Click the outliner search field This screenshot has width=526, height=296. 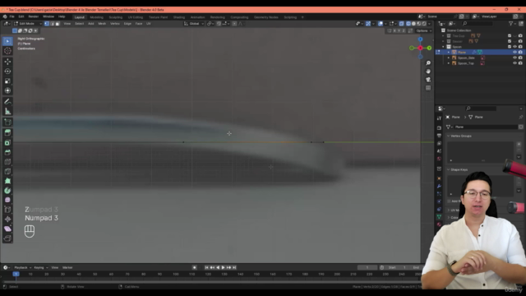click(x=478, y=24)
